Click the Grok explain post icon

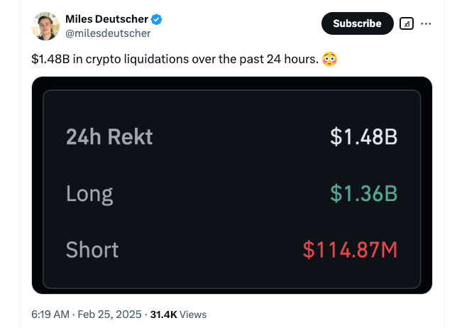(407, 23)
